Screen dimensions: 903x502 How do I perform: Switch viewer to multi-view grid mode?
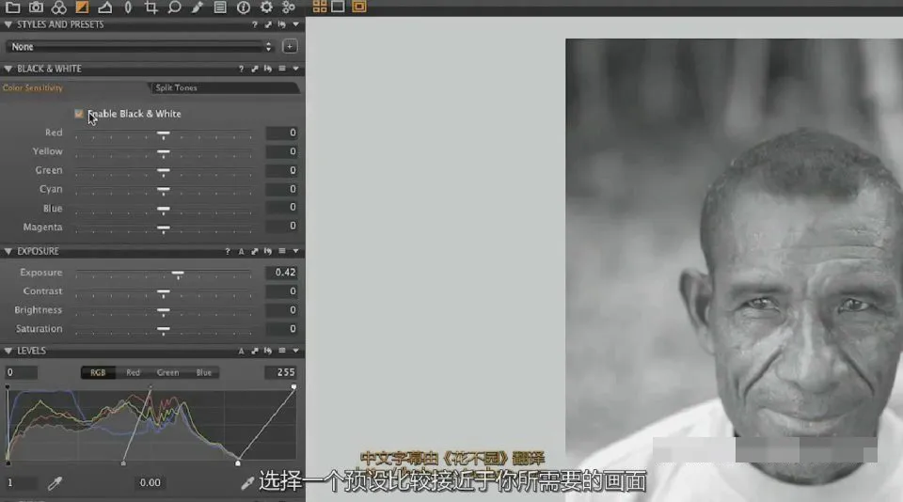[x=320, y=7]
